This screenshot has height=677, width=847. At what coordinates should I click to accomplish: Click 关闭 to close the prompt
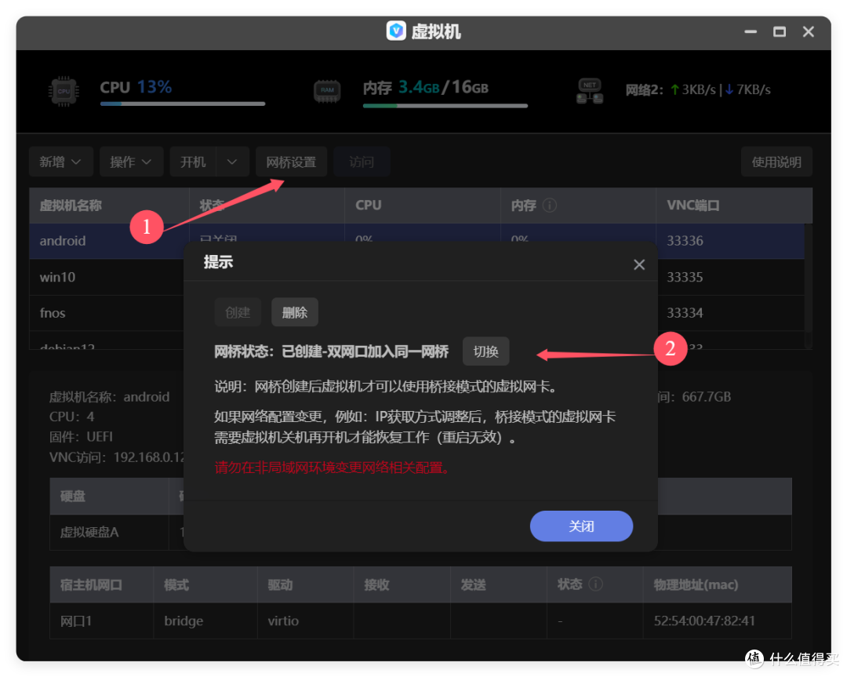(x=581, y=526)
